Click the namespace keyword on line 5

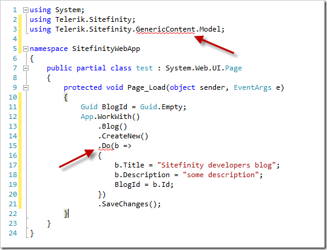pyautogui.click(x=49, y=49)
